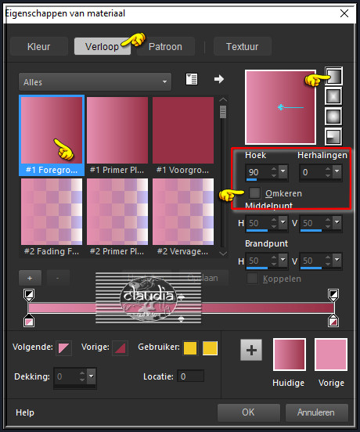
Task: Click the Annuleren button
Action: pos(316,412)
